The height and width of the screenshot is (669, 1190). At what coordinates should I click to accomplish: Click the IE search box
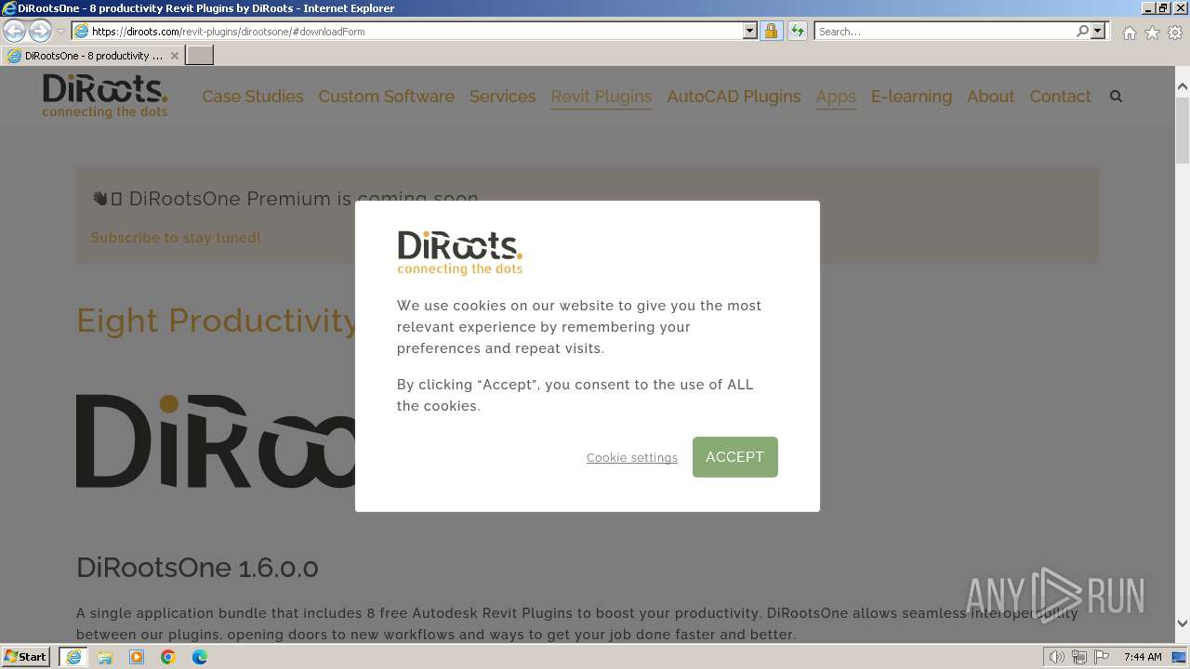pyautogui.click(x=944, y=31)
